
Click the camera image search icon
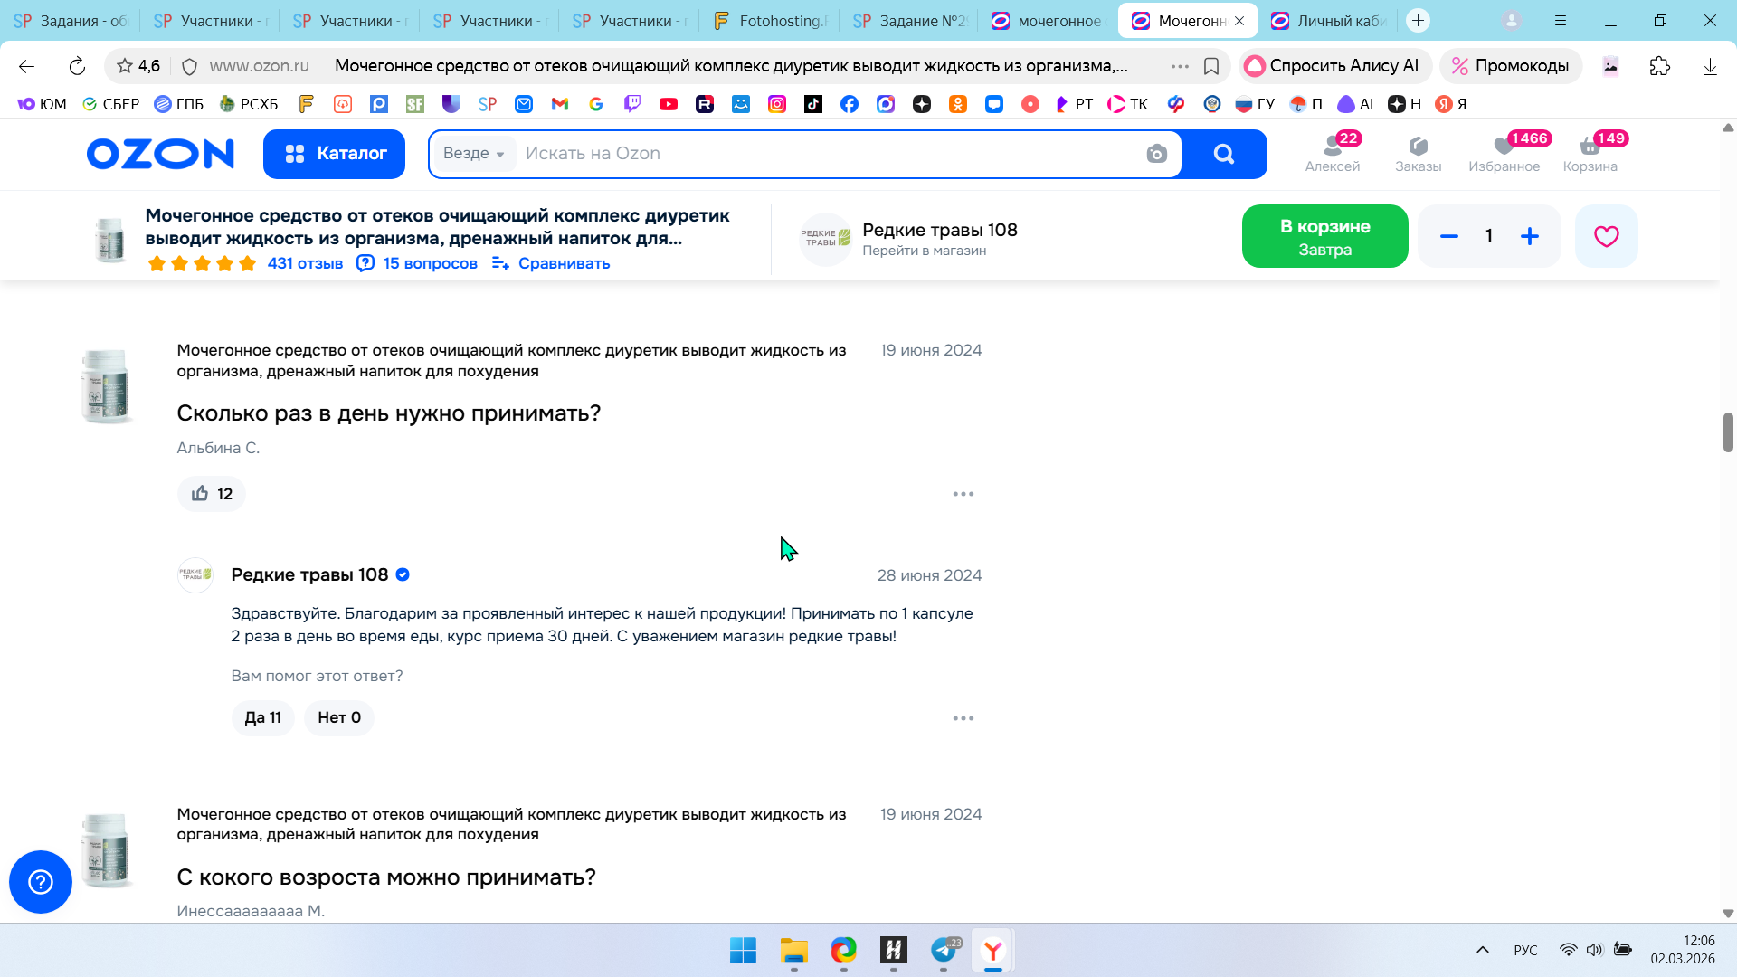1156,154
